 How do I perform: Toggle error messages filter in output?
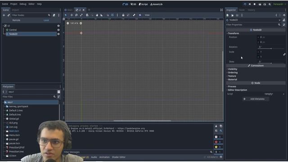click(x=219, y=142)
